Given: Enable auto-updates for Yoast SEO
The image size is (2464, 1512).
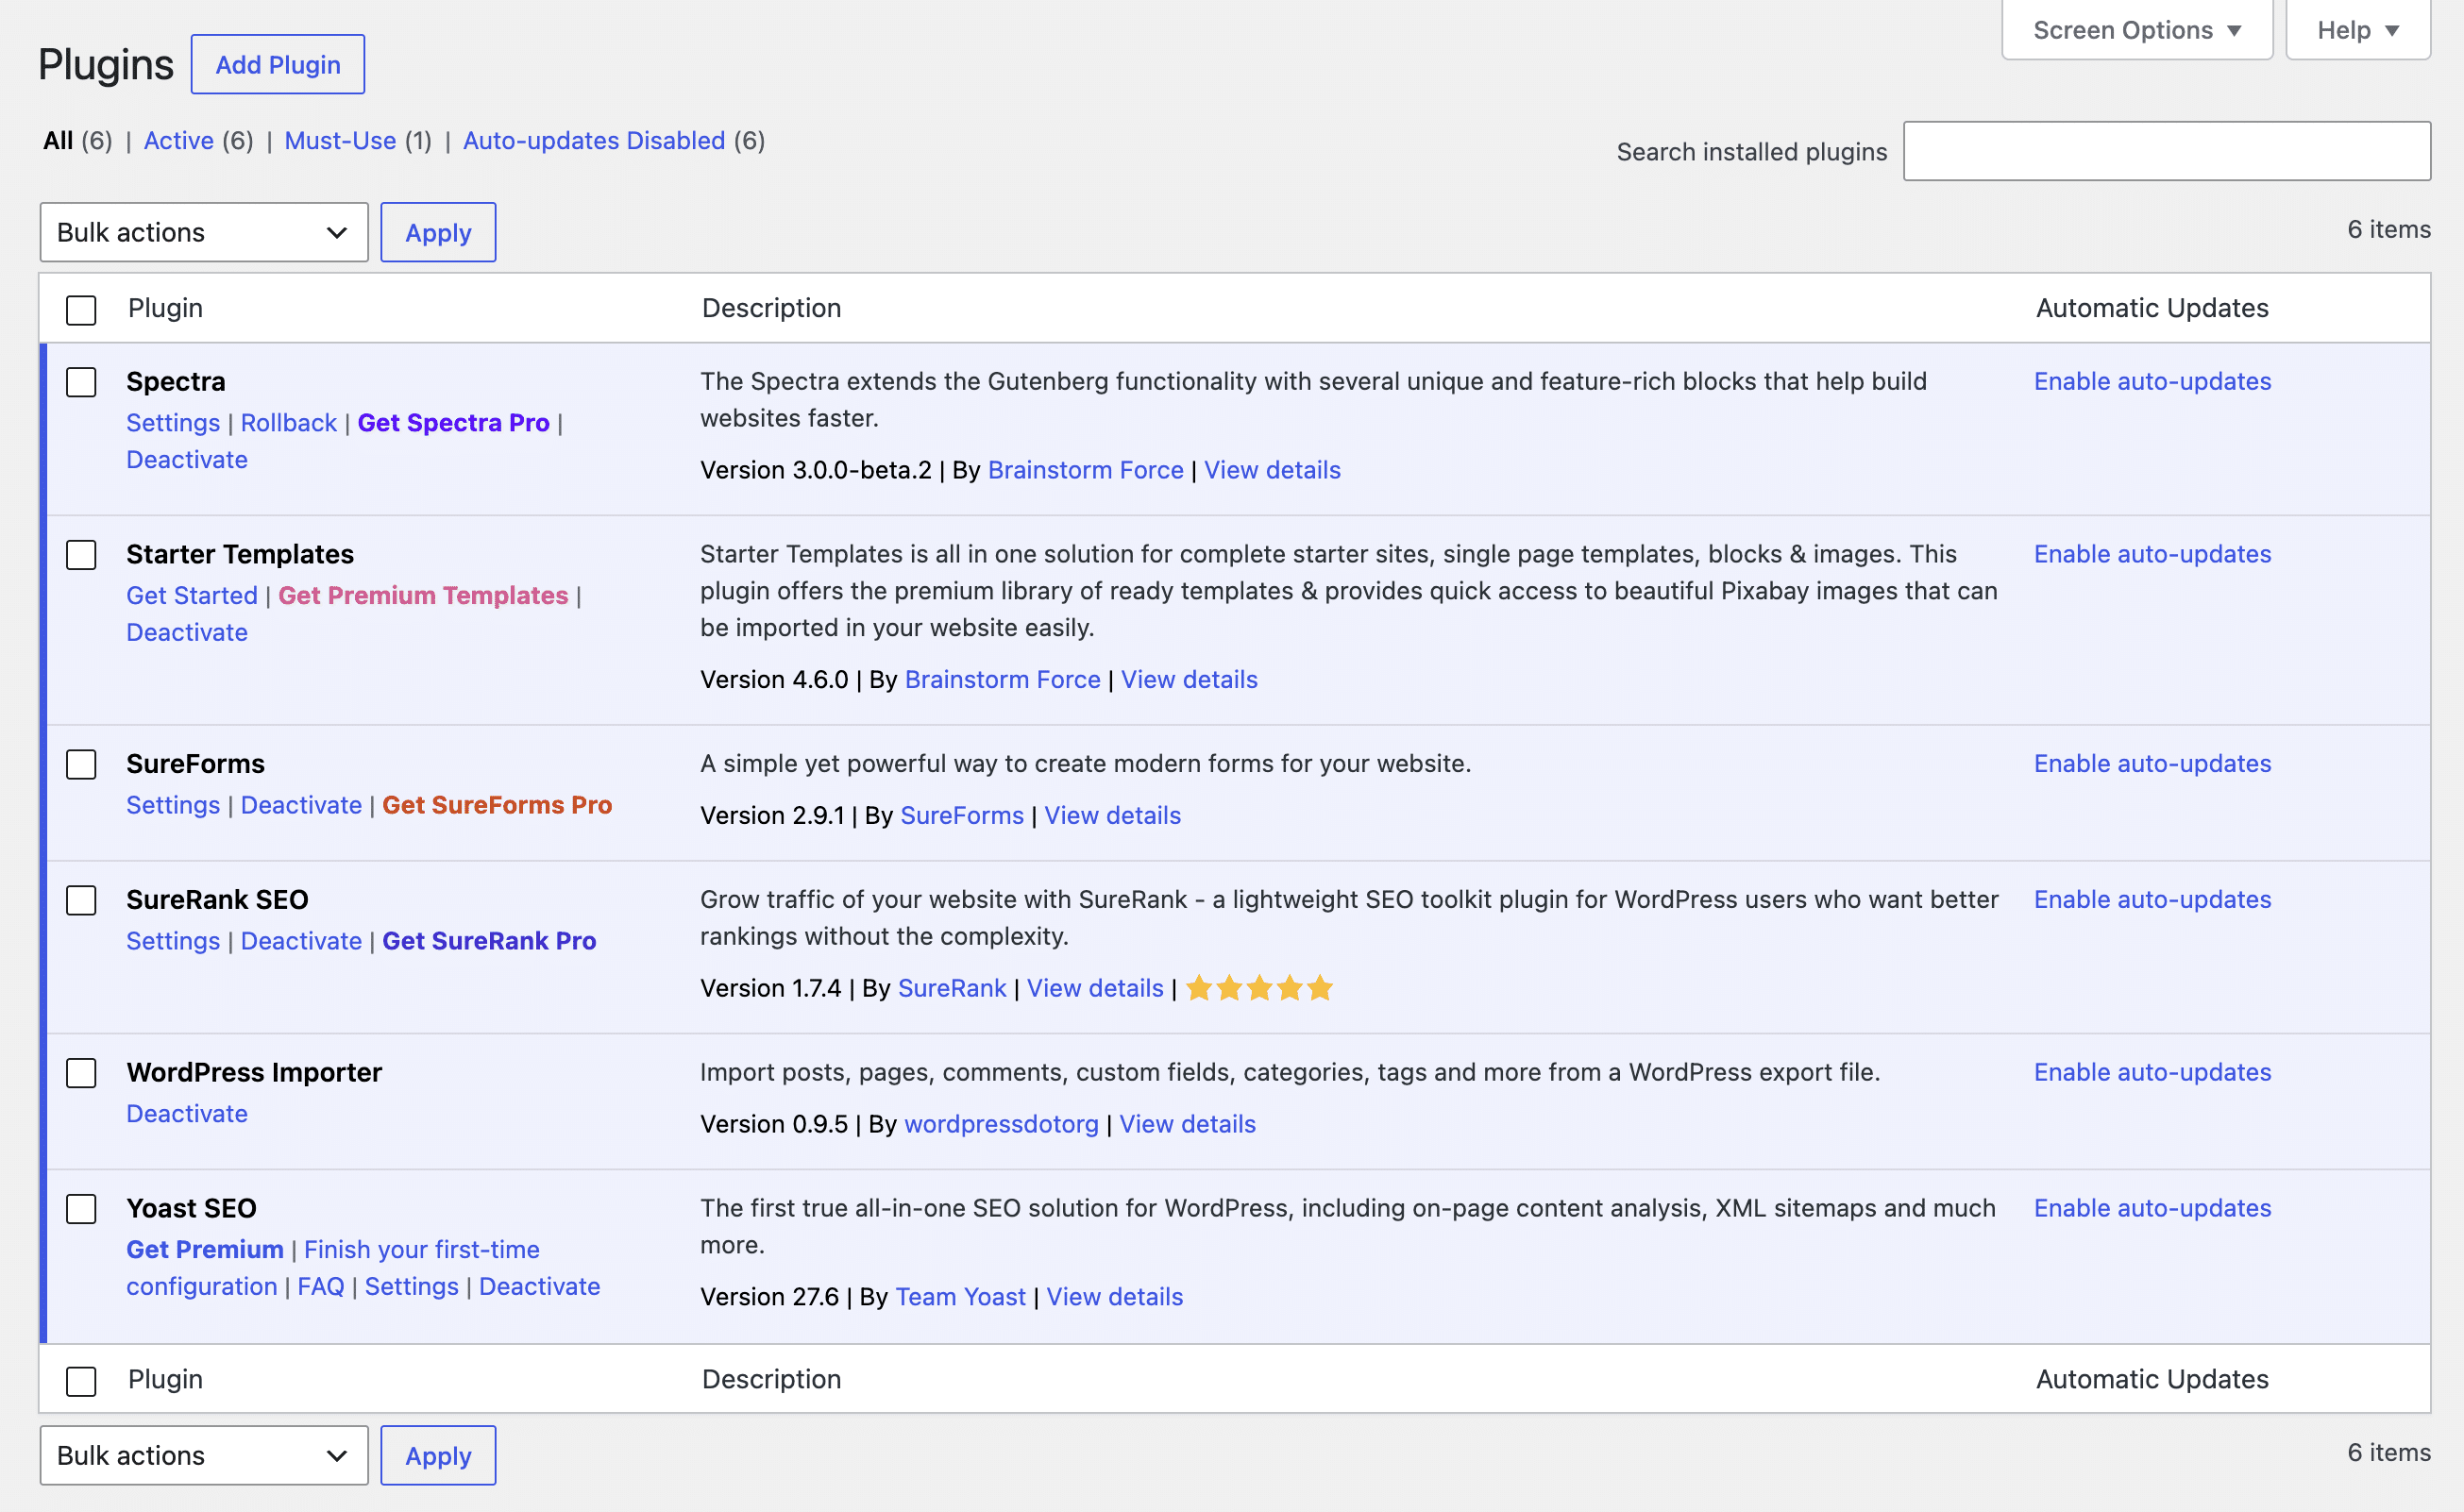Looking at the screenshot, I should point(2153,1209).
